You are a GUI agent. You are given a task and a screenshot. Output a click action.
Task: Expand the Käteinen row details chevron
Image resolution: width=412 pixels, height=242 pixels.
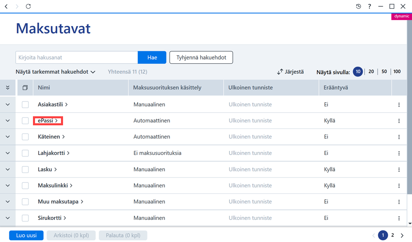point(7,137)
